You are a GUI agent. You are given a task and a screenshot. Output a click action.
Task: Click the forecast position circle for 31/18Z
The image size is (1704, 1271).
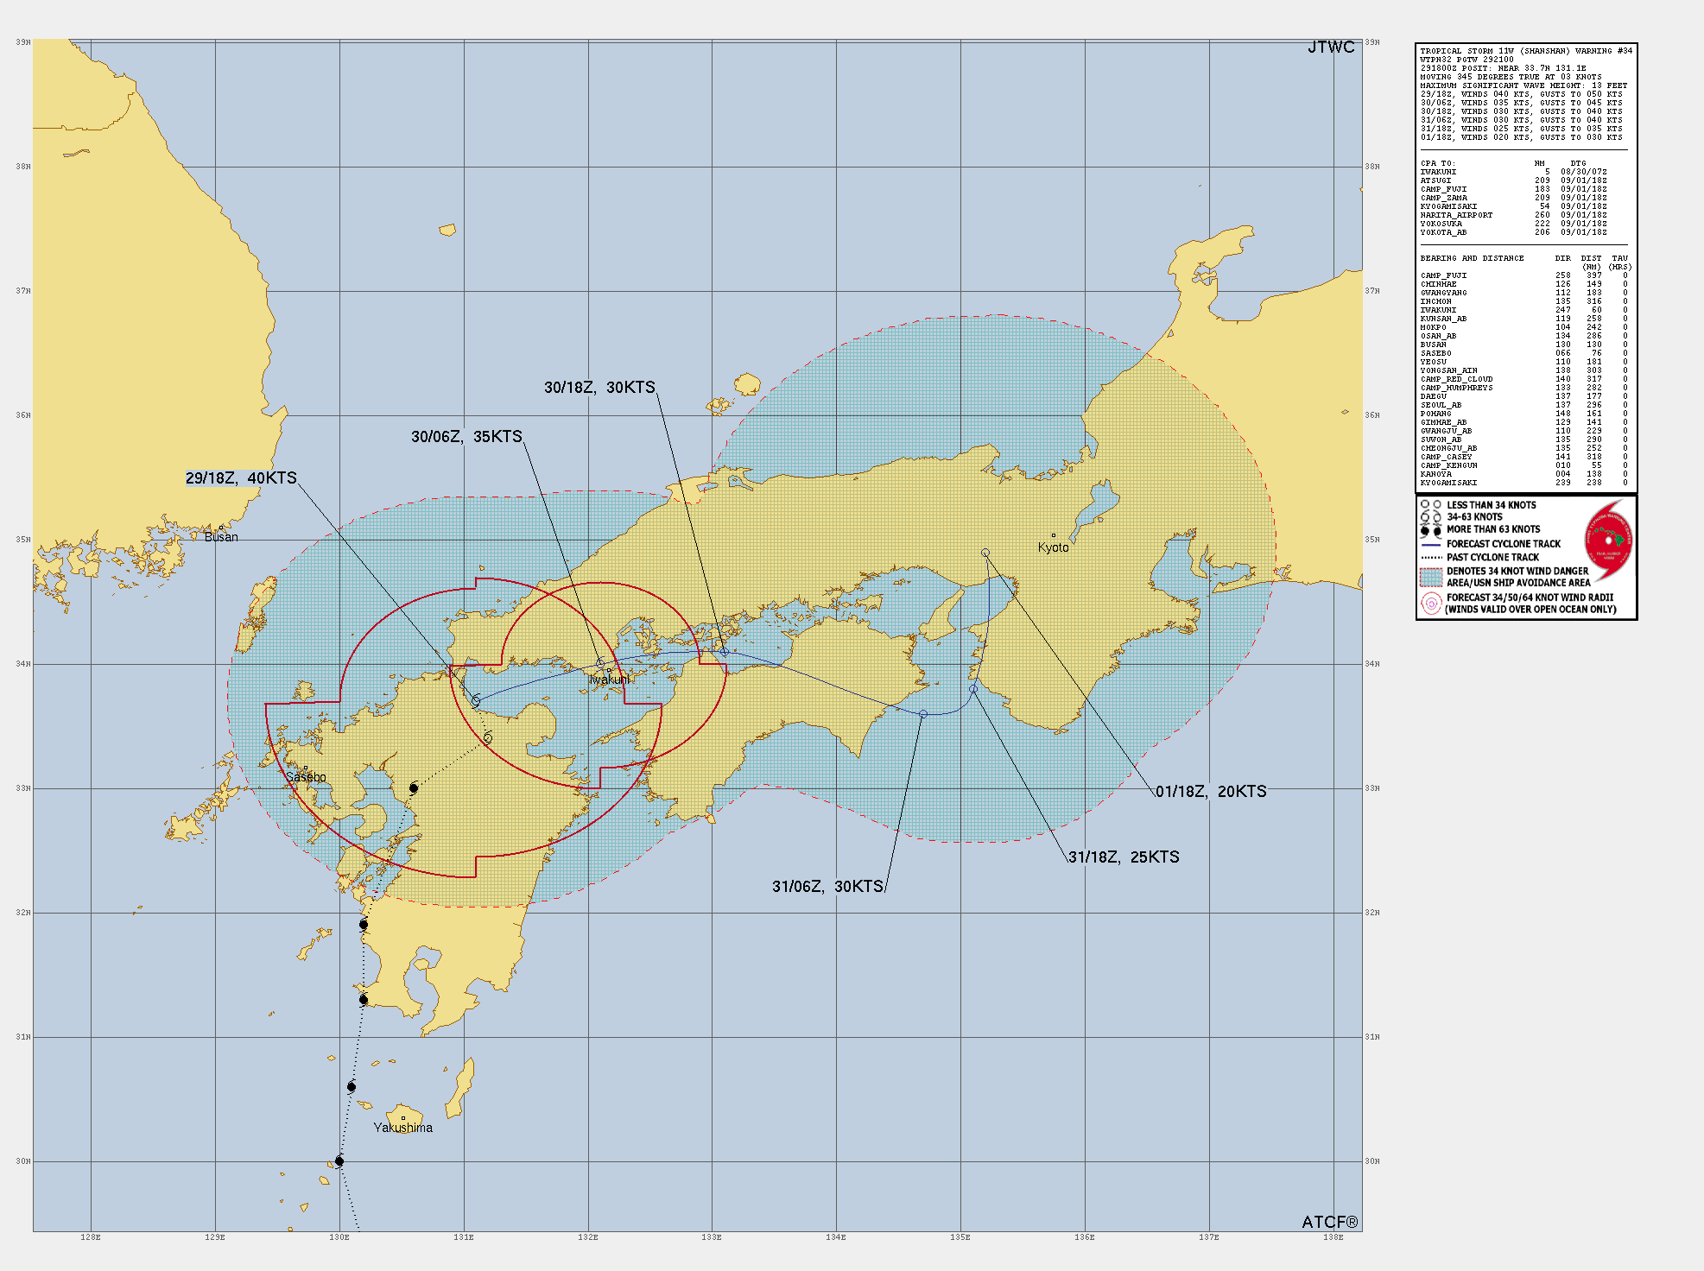[973, 689]
